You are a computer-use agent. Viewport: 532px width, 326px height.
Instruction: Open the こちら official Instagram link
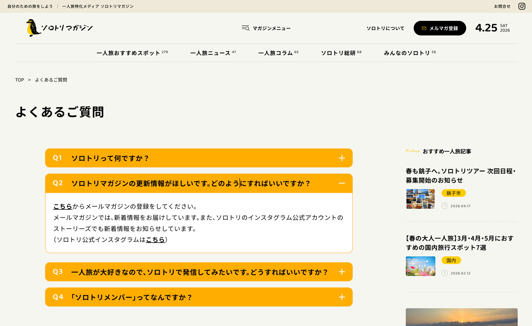[x=155, y=240]
